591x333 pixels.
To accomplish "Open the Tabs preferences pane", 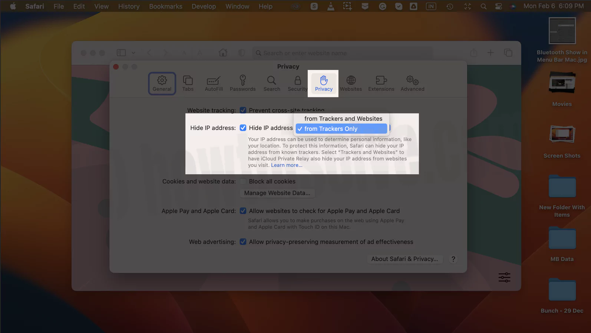I will pos(188,83).
